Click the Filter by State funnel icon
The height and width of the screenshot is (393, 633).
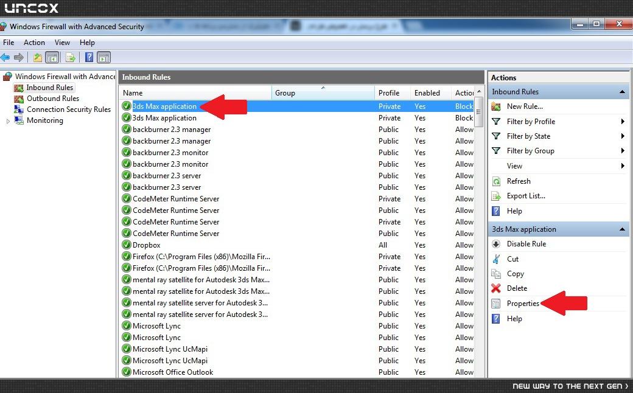(496, 136)
